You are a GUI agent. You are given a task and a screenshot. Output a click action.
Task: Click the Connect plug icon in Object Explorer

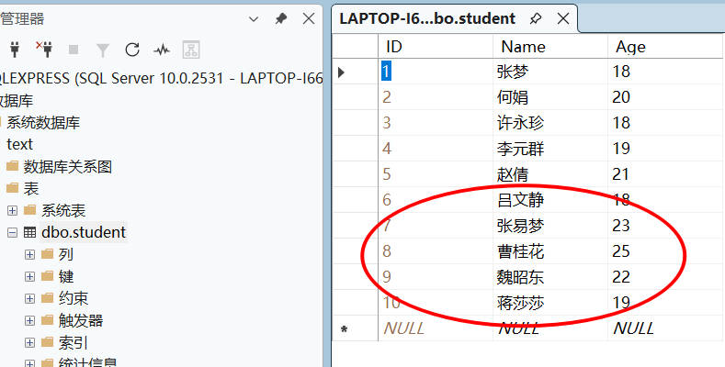point(15,49)
